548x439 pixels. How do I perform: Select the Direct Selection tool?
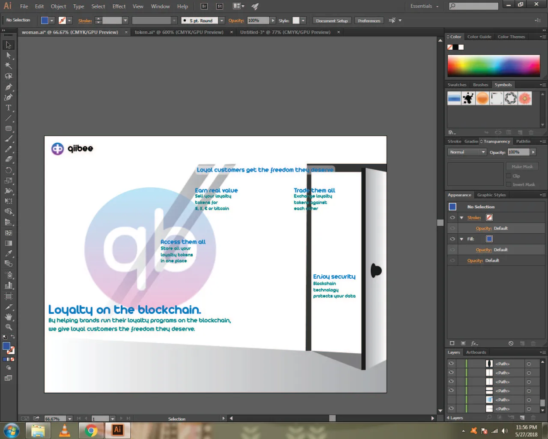click(9, 55)
